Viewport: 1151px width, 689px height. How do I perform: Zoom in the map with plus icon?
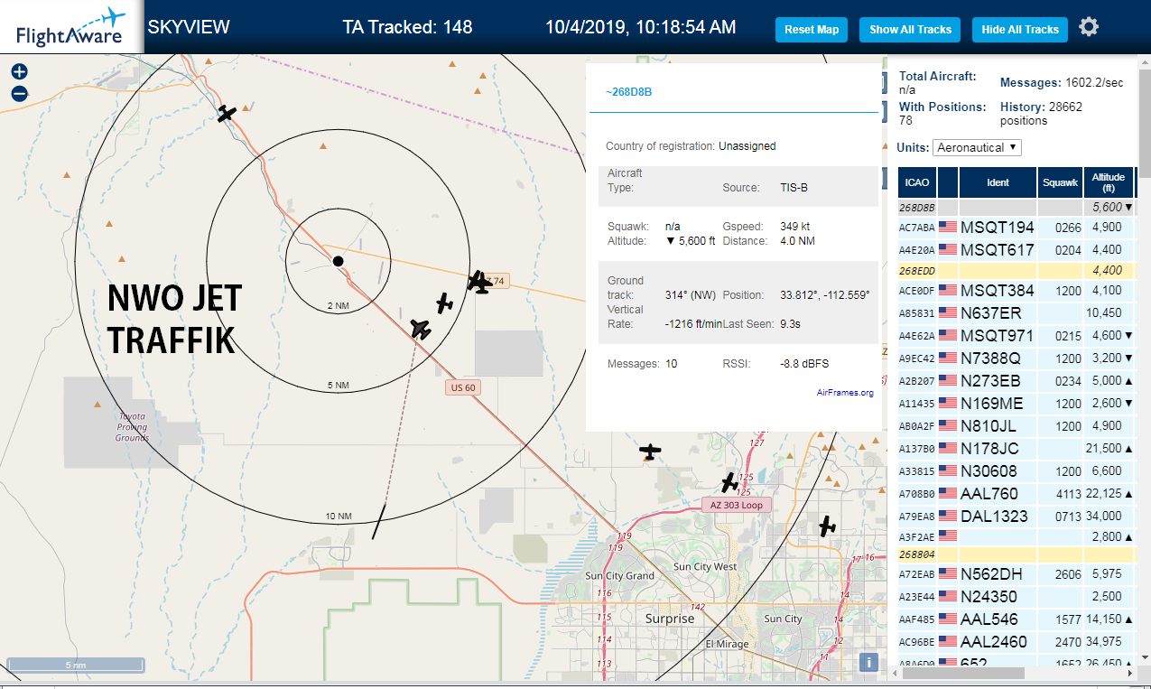[19, 72]
